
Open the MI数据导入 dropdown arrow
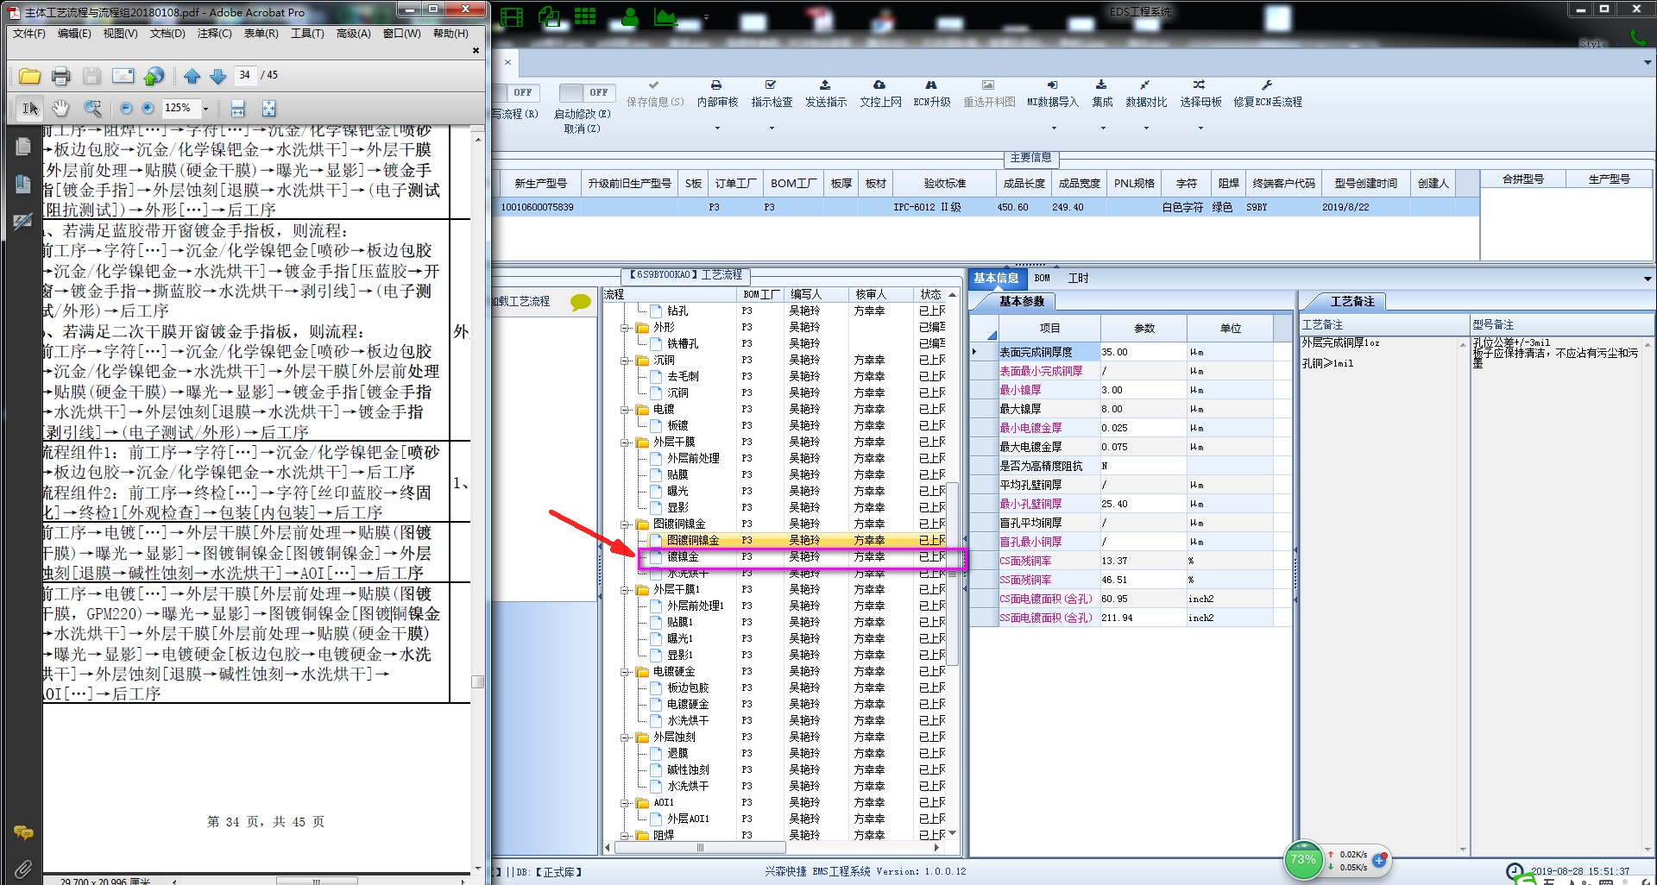coord(1053,129)
